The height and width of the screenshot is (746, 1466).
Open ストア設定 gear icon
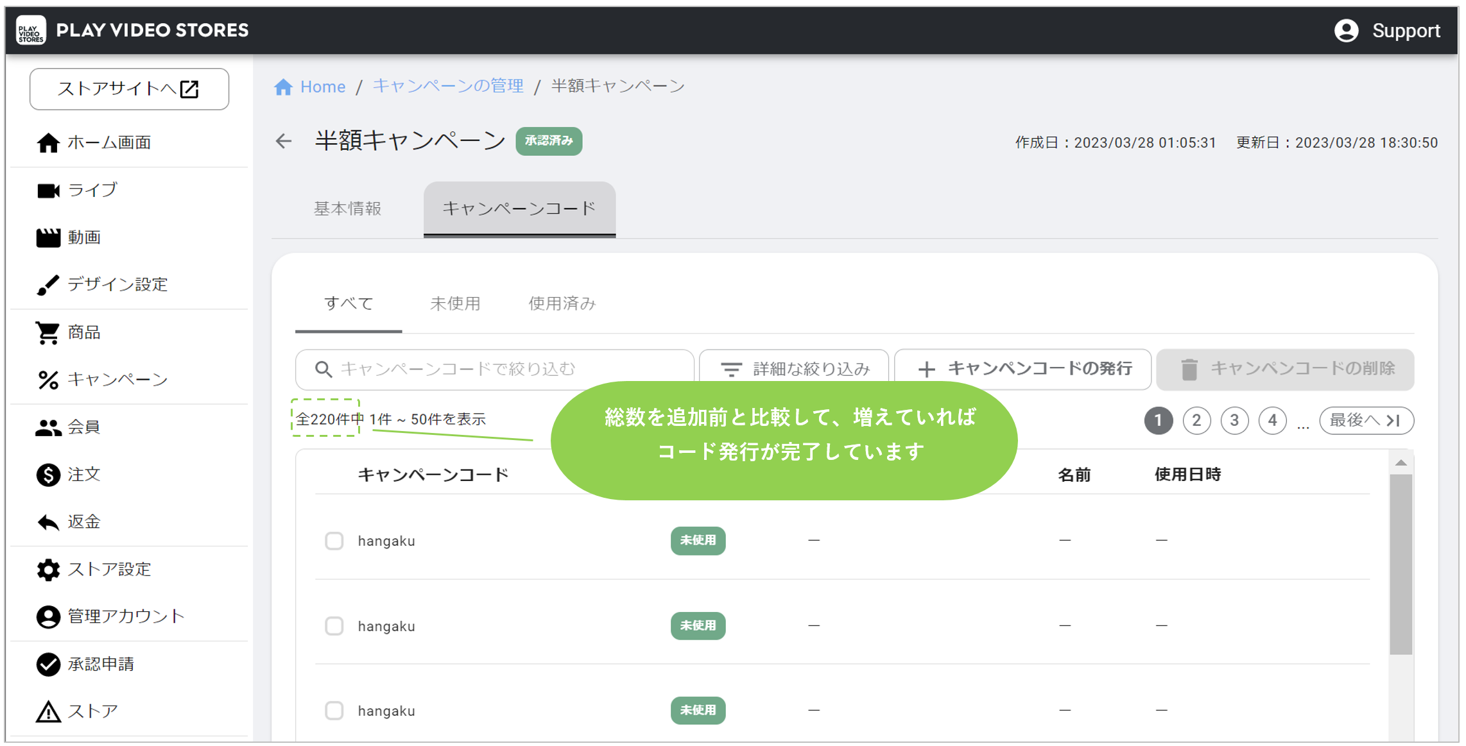coord(48,570)
